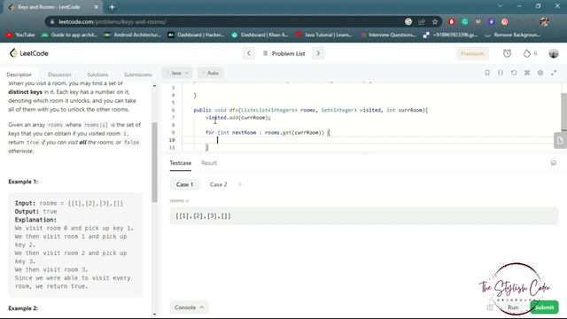
Task: Click the Submit button
Action: tap(544, 307)
